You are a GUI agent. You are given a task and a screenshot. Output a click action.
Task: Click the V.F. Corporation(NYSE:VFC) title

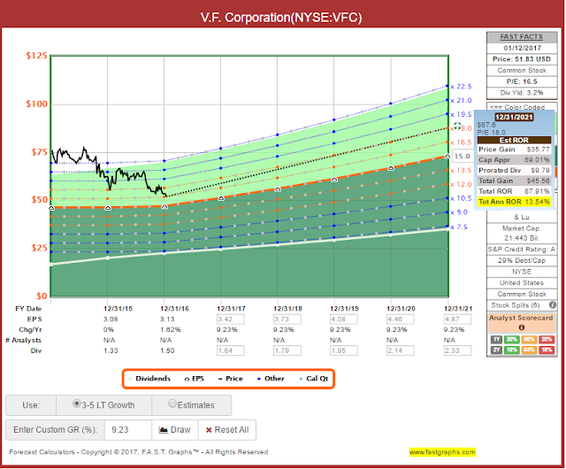281,18
